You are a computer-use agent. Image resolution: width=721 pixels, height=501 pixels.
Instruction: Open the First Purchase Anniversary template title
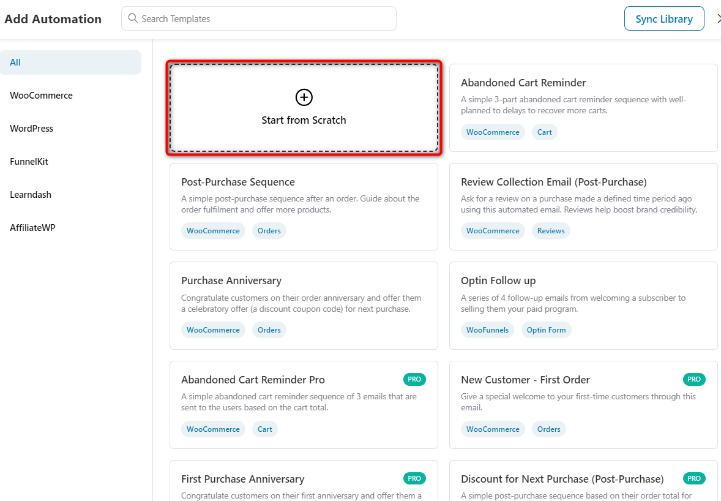tap(243, 480)
